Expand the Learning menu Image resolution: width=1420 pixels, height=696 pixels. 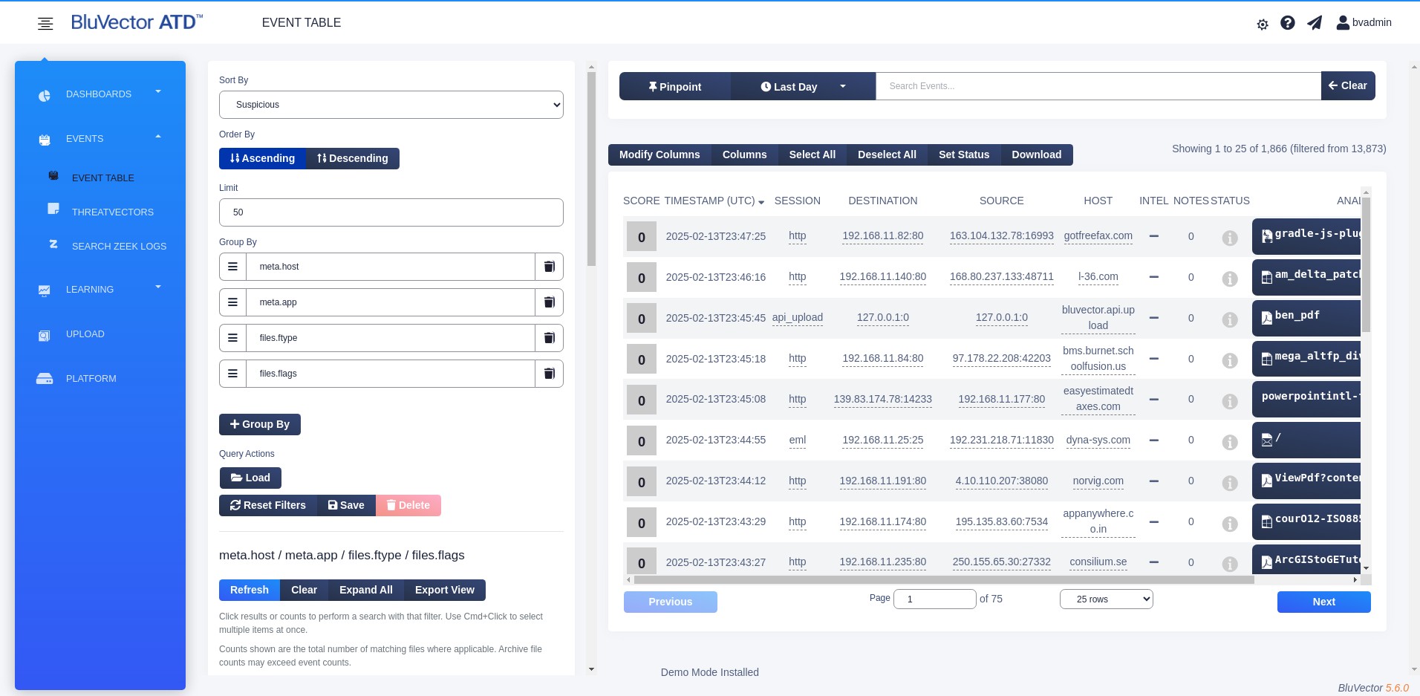[x=158, y=287]
